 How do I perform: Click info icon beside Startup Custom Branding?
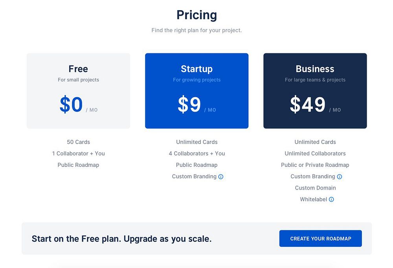(221, 177)
